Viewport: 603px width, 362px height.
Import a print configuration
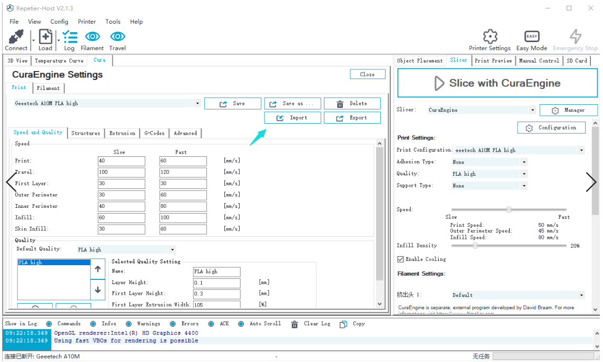click(x=292, y=118)
